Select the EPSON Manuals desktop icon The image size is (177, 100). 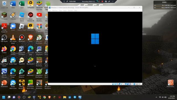pos(4,73)
